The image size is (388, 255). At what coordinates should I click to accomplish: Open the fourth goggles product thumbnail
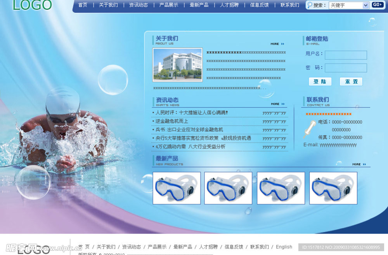point(333,188)
